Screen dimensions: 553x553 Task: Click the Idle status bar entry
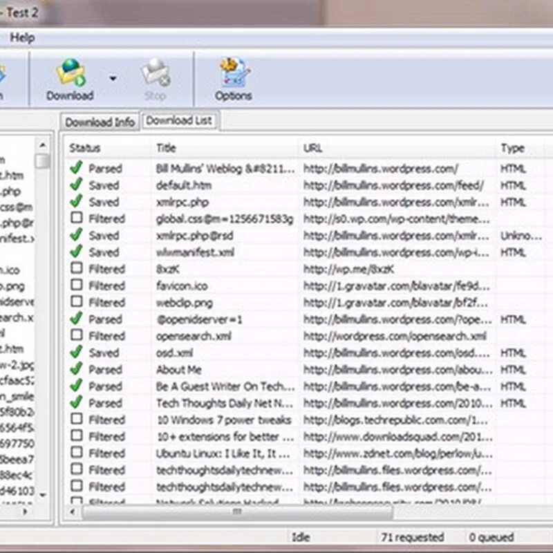click(x=301, y=537)
